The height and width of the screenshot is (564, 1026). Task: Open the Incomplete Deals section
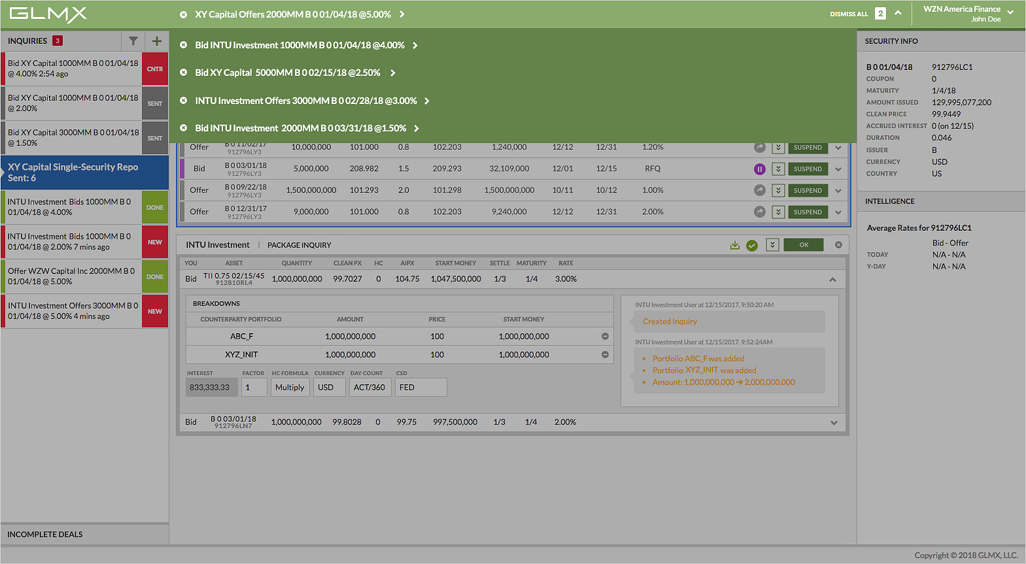tap(84, 535)
